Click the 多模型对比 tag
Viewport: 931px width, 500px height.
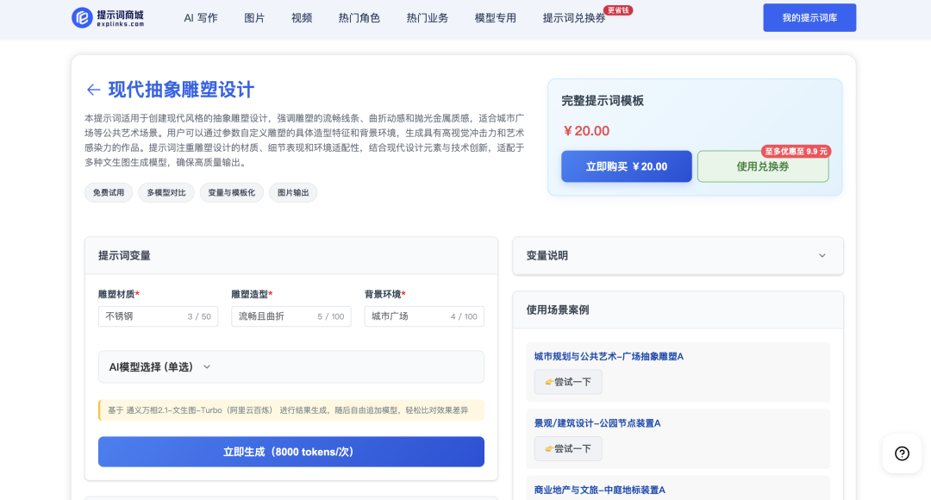coord(166,192)
